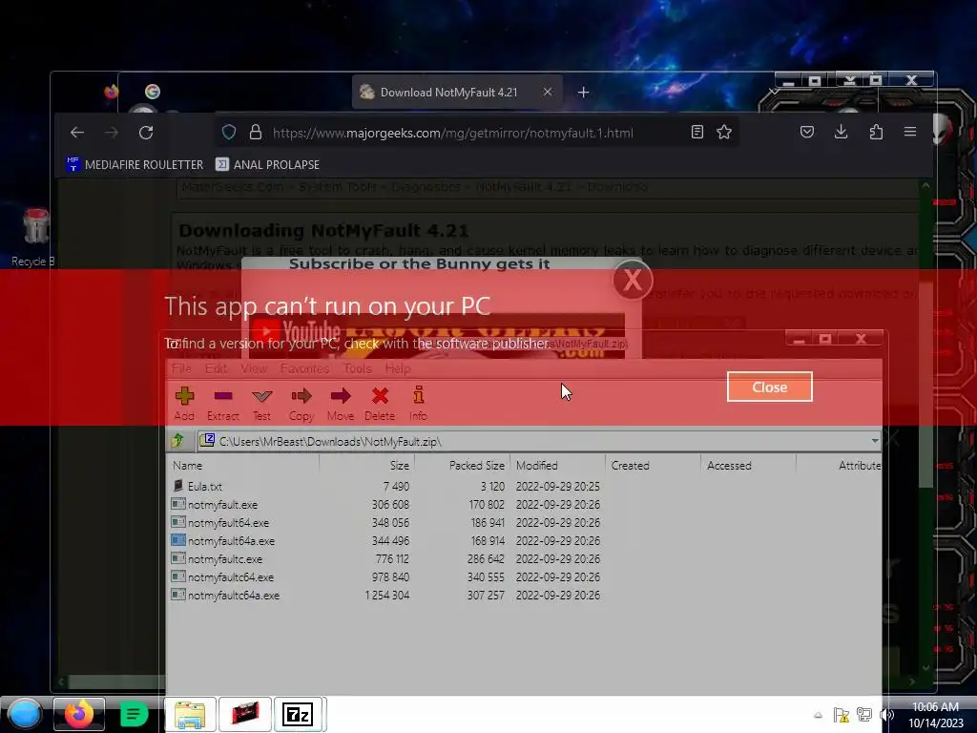Close the subscribe popup with round X button
Viewport: 977px width, 733px height.
pos(633,280)
